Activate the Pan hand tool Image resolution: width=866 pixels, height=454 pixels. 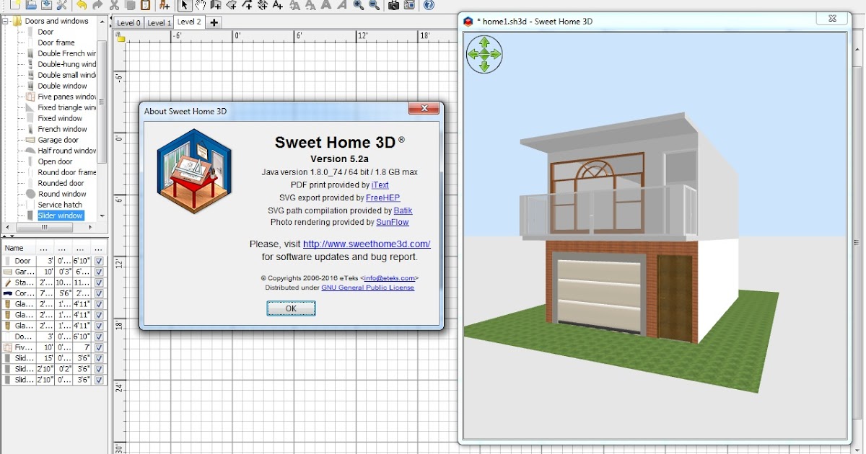tap(201, 6)
